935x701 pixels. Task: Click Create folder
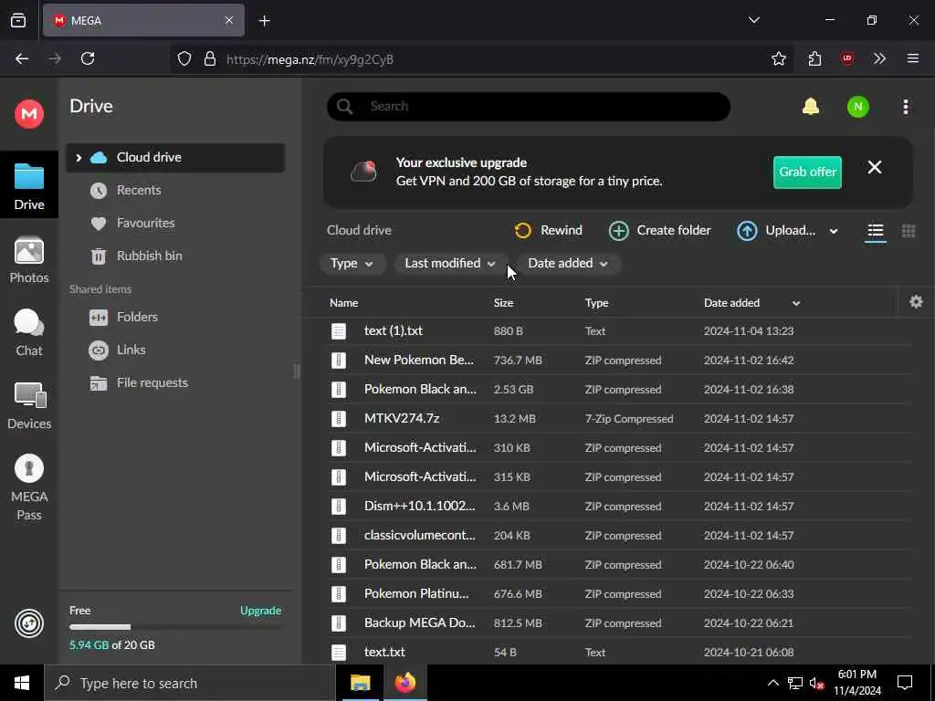pos(659,231)
